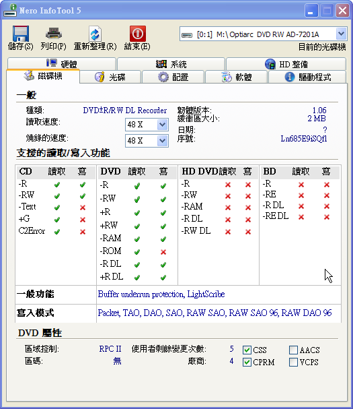The image size is (353, 409).
Task: Expand the read speed 48 X dropdown
Action: pos(163,125)
